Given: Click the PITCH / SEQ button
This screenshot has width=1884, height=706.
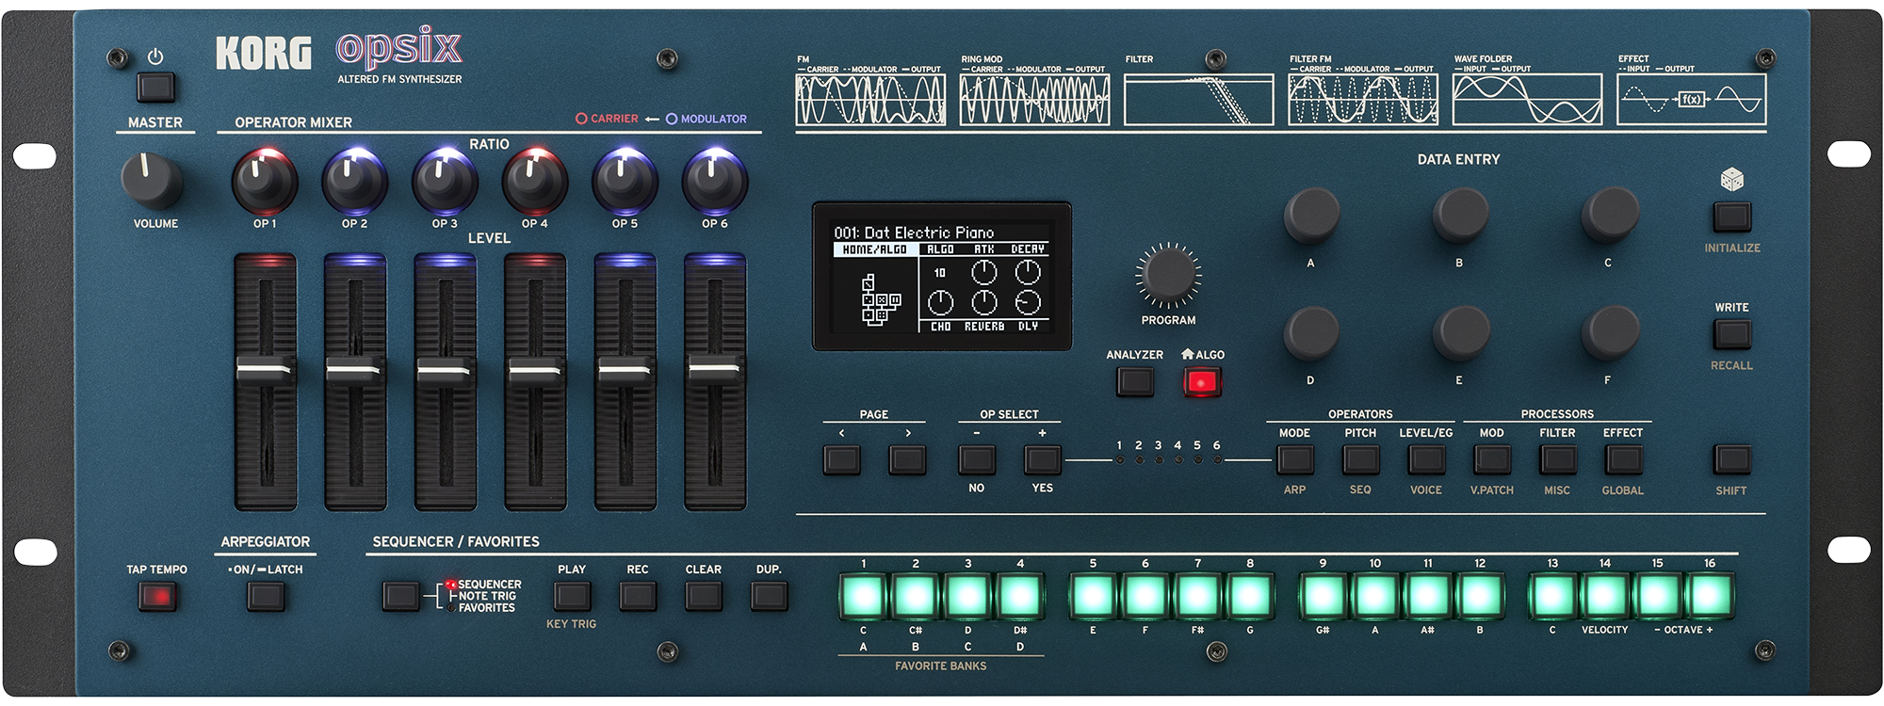Looking at the screenshot, I should point(1360,459).
